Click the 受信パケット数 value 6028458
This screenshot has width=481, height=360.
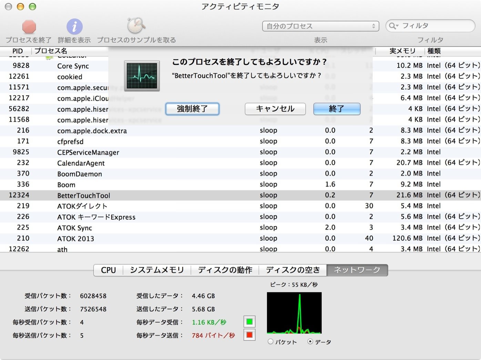[93, 296]
